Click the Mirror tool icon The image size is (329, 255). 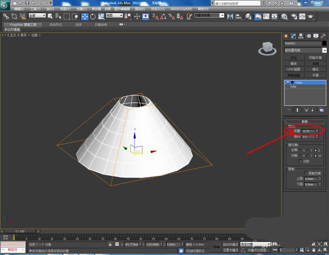[x=230, y=16]
